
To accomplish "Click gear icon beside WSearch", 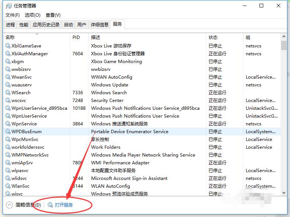I will pos(8,92).
